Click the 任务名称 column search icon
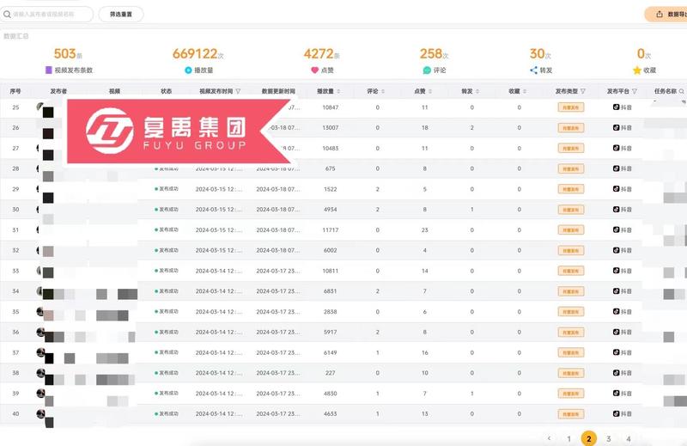This screenshot has width=687, height=446. [x=681, y=91]
